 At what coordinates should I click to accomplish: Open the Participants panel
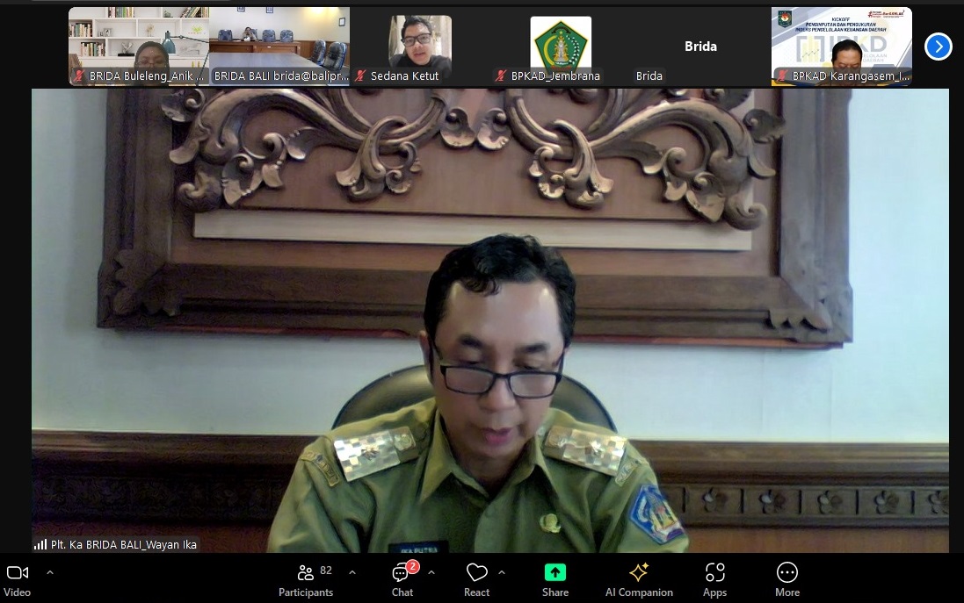coord(306,580)
